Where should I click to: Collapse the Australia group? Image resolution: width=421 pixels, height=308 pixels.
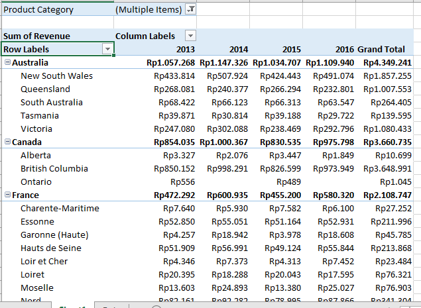(7, 62)
